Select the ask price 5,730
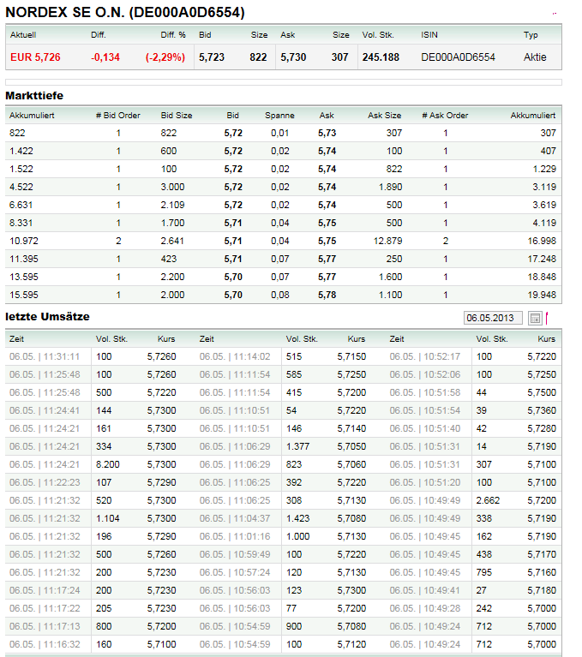The image size is (582, 657). tap(293, 57)
